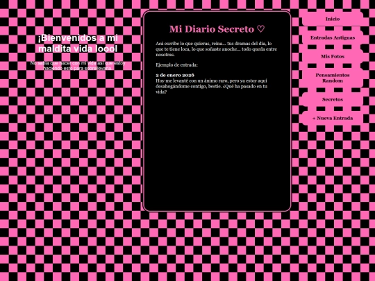The height and width of the screenshot is (281, 375).
Task: Click the paragraph starting 'Hoy me levanté'
Action: [x=212, y=86]
